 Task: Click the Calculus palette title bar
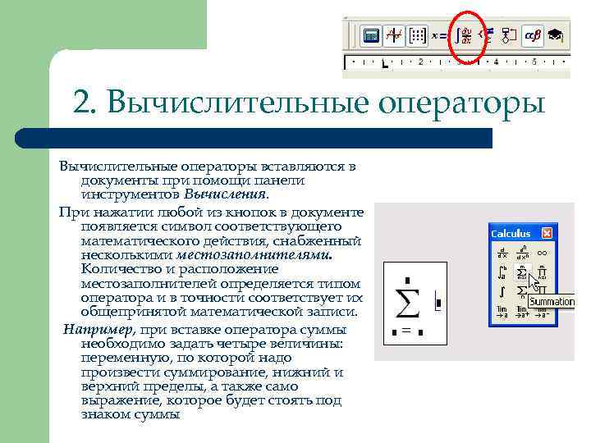click(x=523, y=234)
